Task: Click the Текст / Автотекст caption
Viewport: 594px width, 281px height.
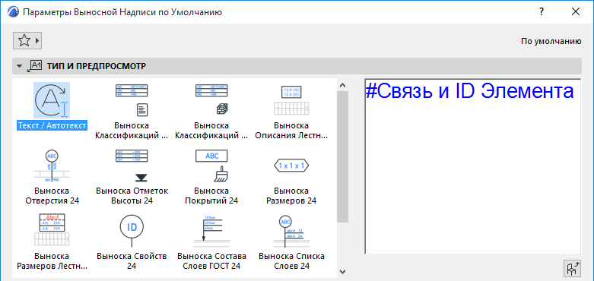Action: point(52,125)
